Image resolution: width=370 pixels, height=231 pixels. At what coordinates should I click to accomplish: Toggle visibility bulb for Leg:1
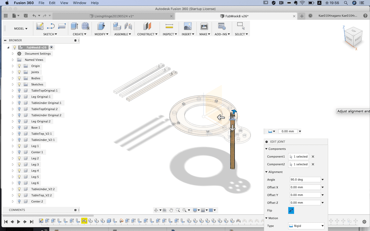[x=19, y=146]
